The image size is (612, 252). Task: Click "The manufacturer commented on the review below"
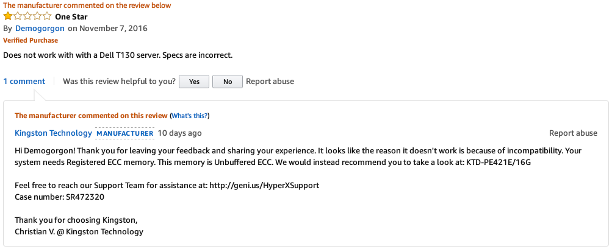tap(87, 5)
